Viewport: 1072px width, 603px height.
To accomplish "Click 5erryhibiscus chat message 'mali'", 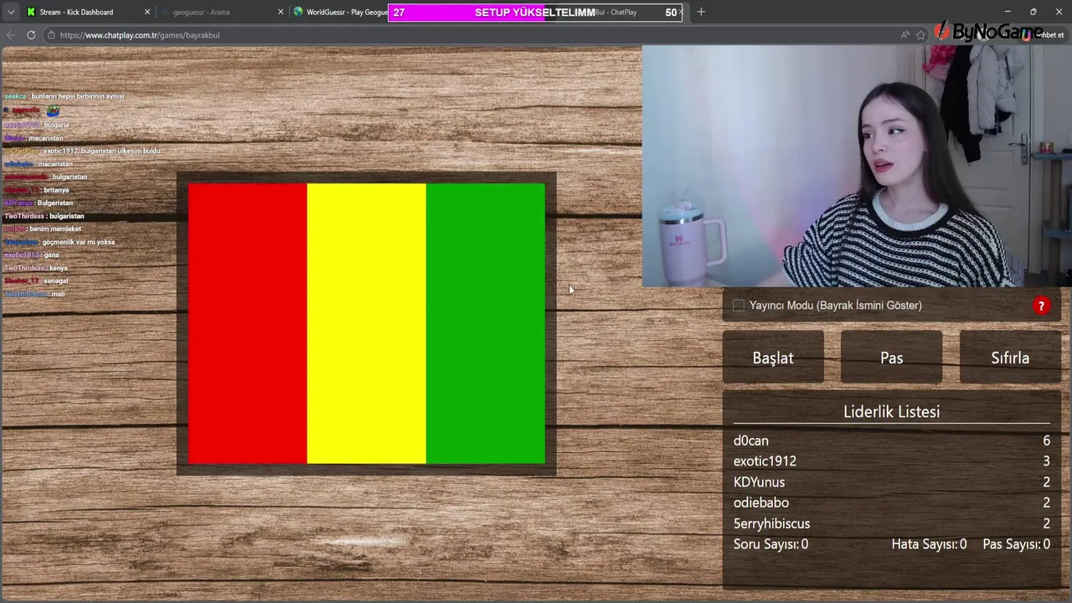I will 58,294.
